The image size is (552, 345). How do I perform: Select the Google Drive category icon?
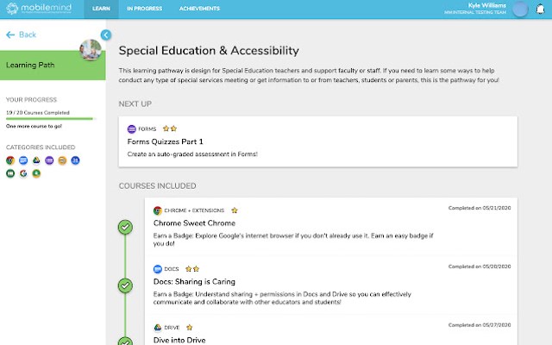pyautogui.click(x=36, y=160)
